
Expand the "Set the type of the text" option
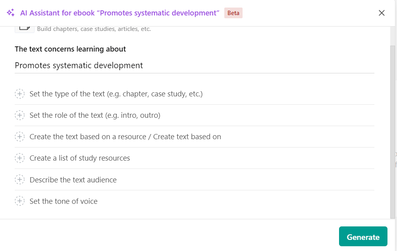click(x=116, y=94)
